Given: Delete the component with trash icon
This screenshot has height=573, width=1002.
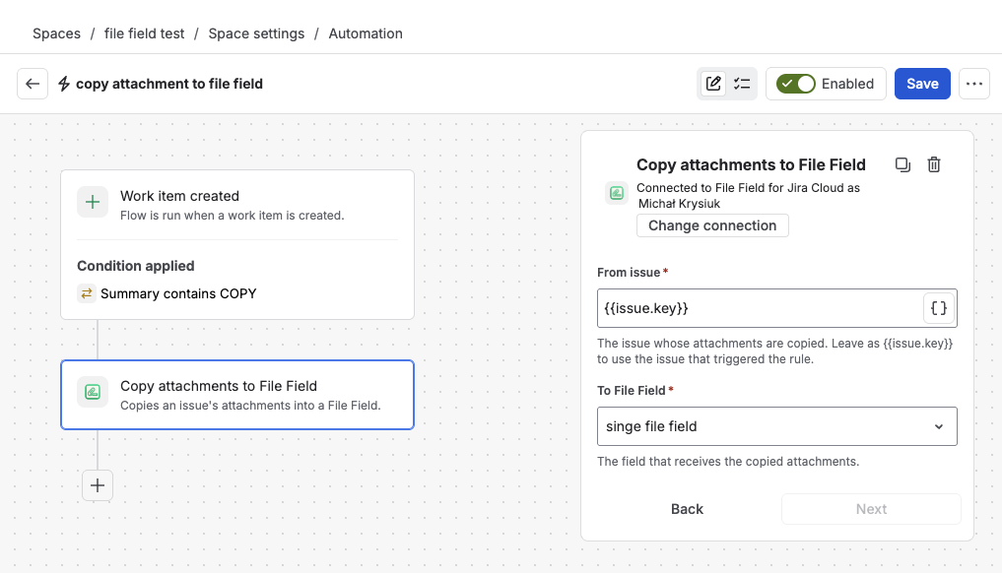Looking at the screenshot, I should tap(934, 164).
